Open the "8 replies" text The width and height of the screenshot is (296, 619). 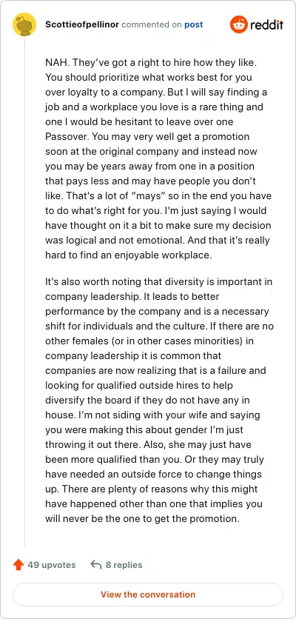click(124, 565)
